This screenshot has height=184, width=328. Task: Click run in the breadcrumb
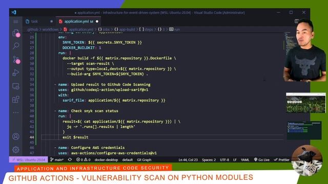(x=174, y=30)
